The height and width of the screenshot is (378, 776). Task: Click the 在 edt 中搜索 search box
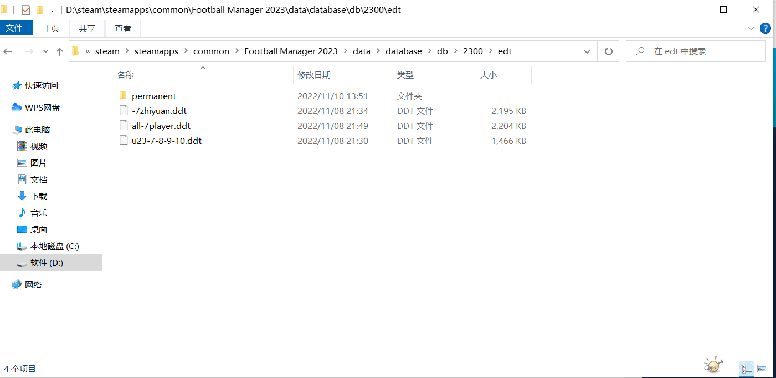click(696, 51)
